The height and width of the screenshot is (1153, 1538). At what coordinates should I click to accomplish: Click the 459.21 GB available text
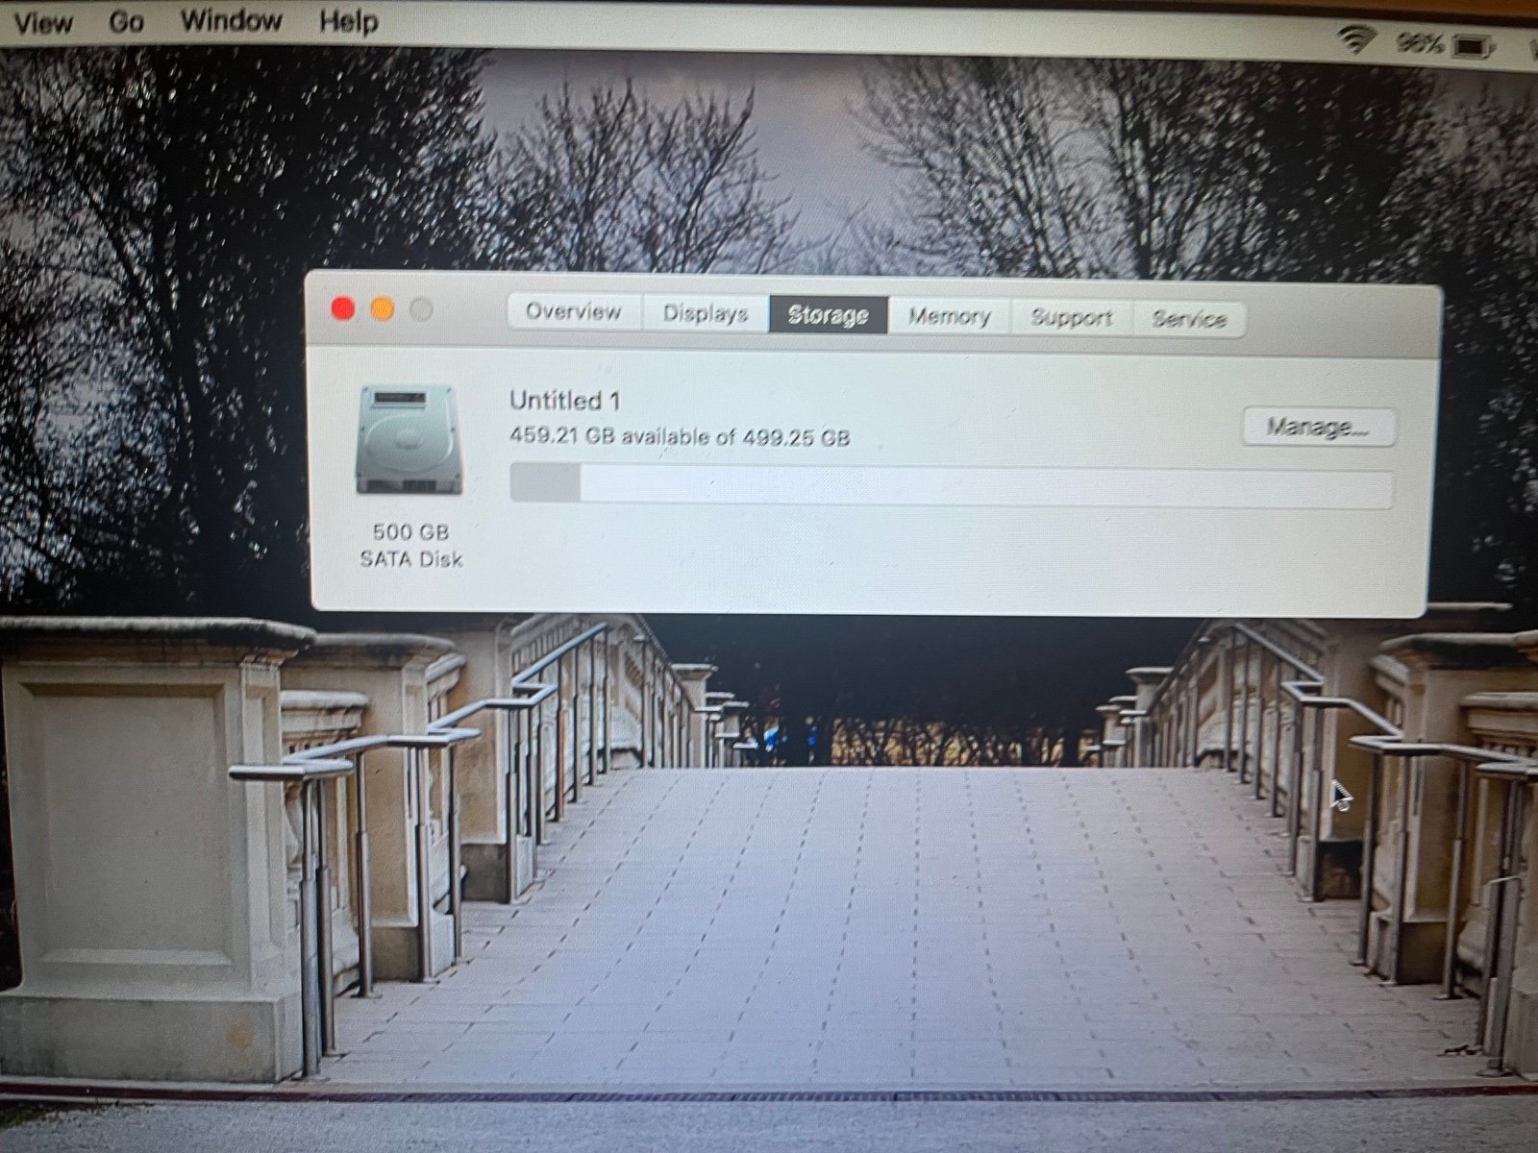tap(680, 437)
